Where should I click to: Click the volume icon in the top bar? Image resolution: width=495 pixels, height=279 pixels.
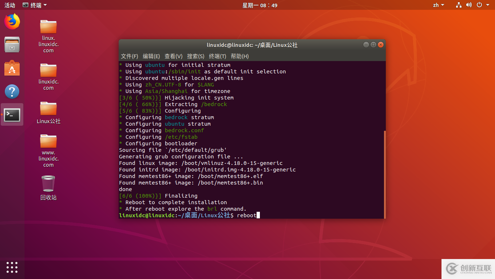coord(469,5)
